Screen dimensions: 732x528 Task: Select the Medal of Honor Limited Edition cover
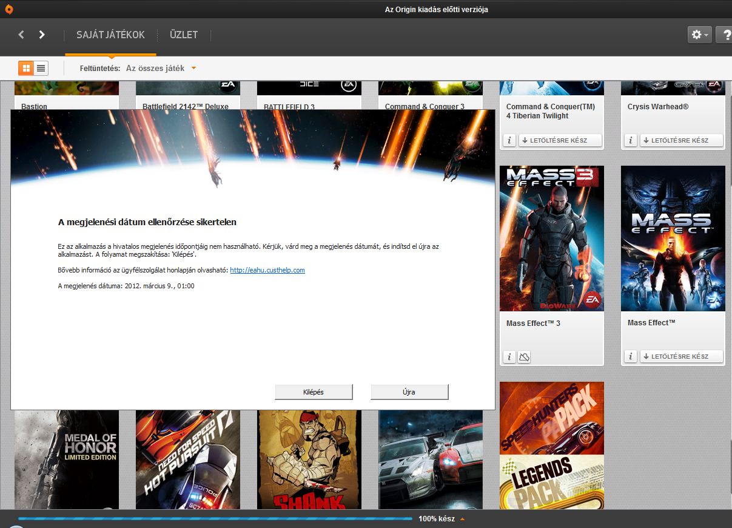(x=67, y=459)
